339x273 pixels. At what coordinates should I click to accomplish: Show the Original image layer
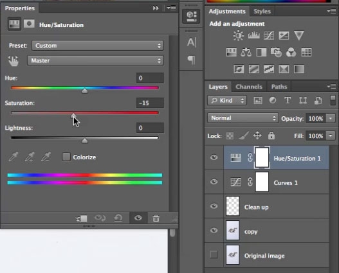pyautogui.click(x=214, y=254)
